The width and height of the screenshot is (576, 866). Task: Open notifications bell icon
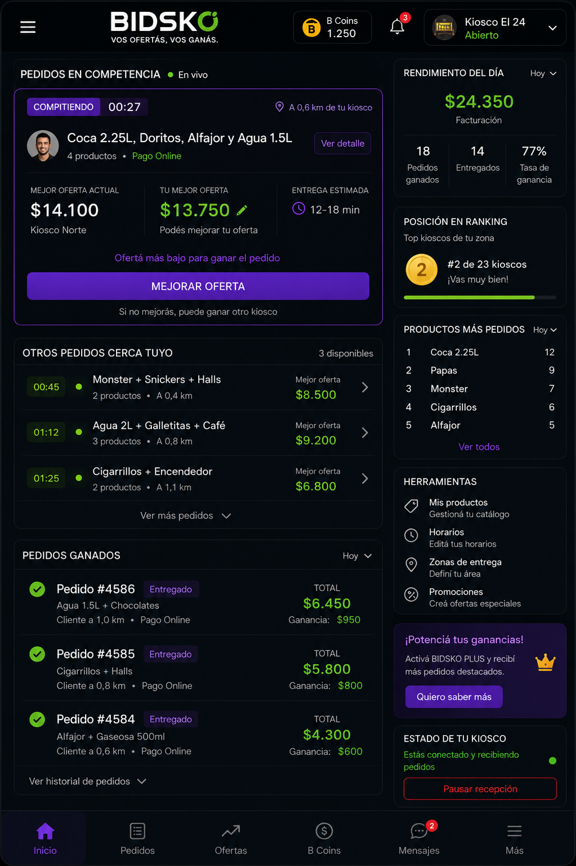(397, 26)
